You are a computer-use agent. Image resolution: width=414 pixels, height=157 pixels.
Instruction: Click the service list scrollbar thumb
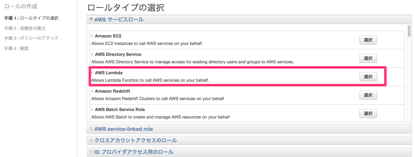(409, 31)
